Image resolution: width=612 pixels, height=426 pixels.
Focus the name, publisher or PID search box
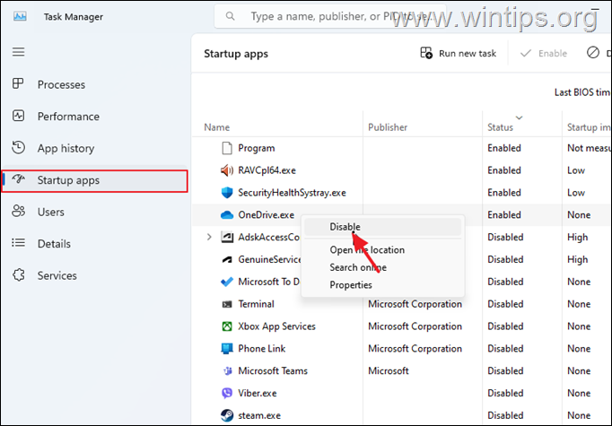tap(330, 16)
